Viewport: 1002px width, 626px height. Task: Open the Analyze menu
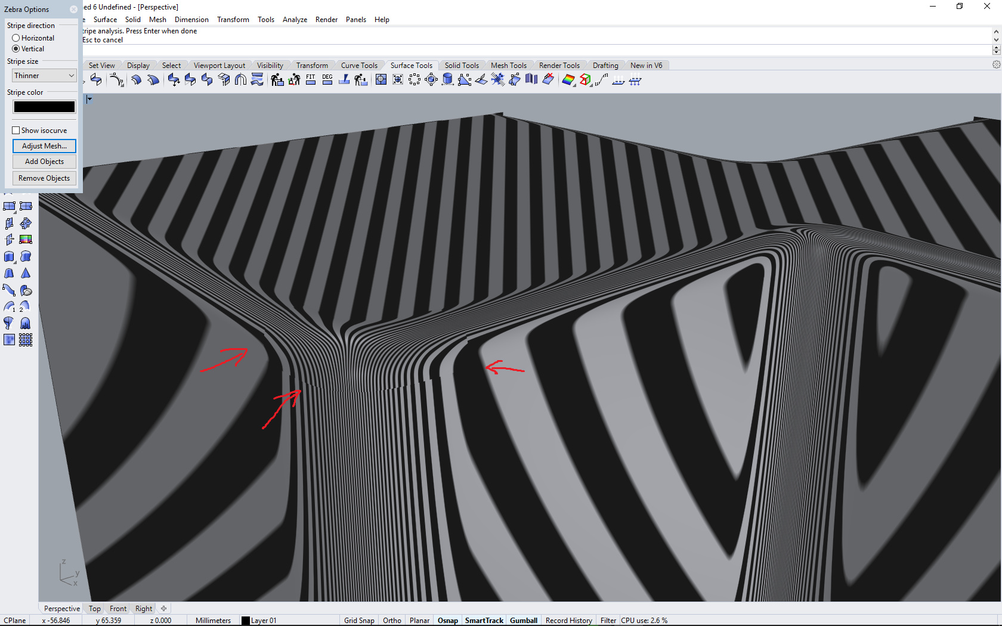(295, 19)
